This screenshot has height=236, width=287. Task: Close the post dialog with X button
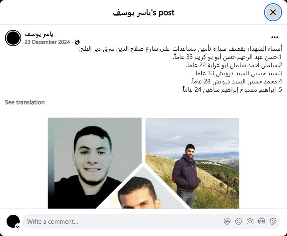pos(273,12)
